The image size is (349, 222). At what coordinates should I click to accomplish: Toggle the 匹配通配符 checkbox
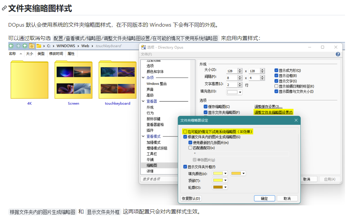point(191,148)
